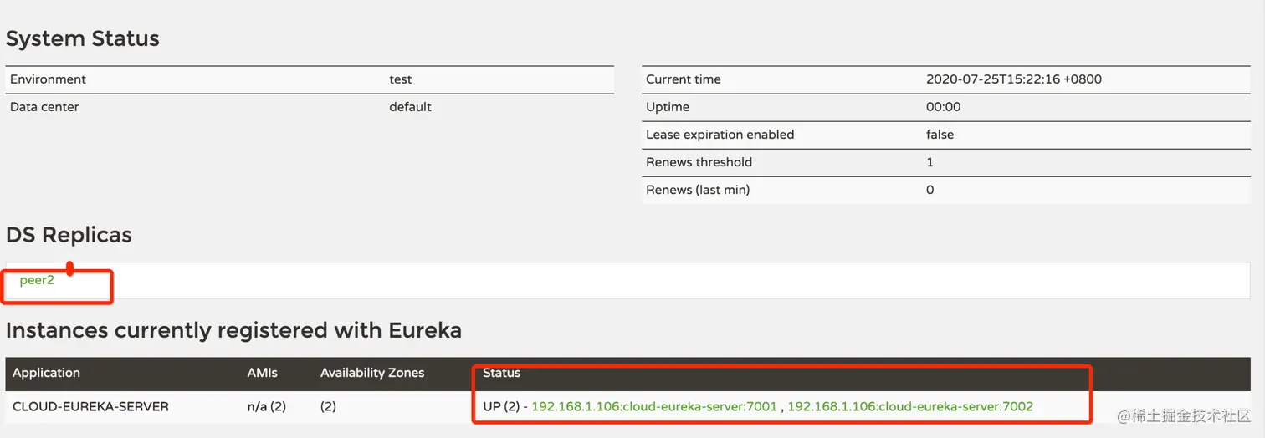Click the Renews threshold row label
Image resolution: width=1265 pixels, height=438 pixels.
pyautogui.click(x=699, y=162)
